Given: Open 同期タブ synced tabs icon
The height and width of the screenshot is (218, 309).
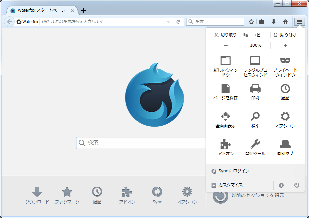Looking at the screenshot, I should tap(285, 147).
